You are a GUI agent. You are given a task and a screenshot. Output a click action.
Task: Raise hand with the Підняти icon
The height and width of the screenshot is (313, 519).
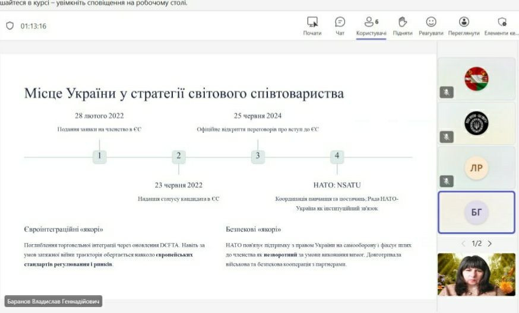coord(403,22)
